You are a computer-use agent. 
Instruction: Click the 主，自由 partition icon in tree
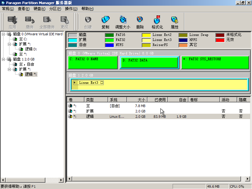pyautogui.click(x=15, y=64)
